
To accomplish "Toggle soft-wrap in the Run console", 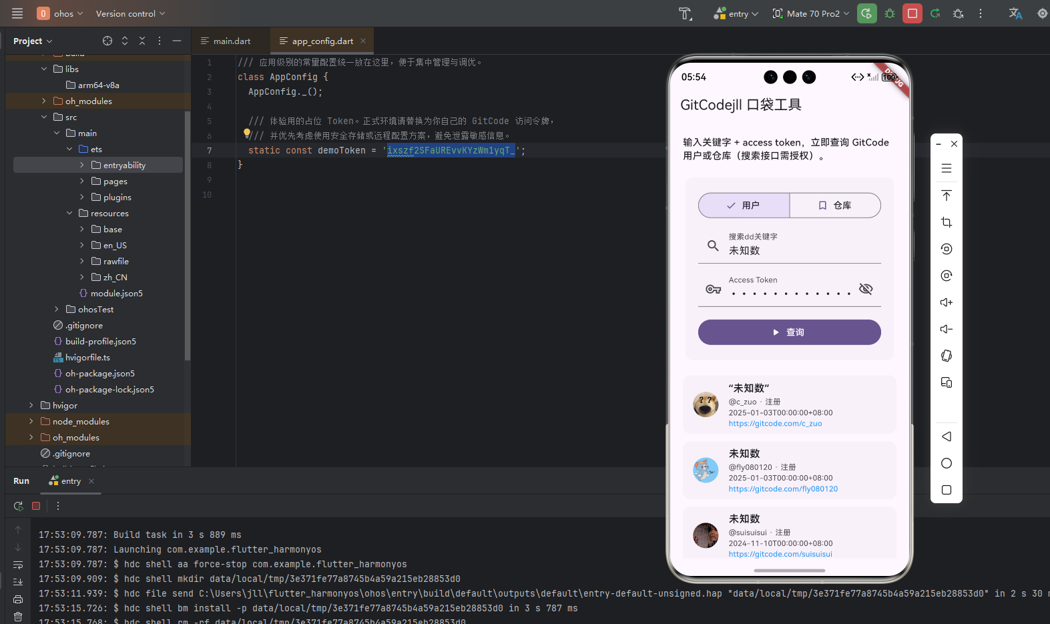I will (18, 565).
